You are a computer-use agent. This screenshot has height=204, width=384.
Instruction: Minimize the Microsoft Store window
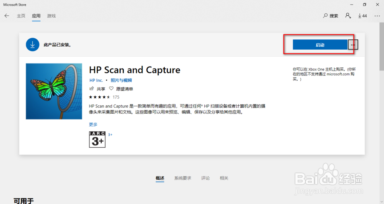(x=352, y=5)
